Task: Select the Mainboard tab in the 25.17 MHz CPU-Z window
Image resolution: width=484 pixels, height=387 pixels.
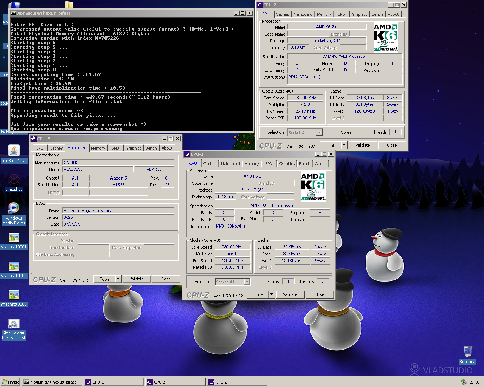Action: 303,14
